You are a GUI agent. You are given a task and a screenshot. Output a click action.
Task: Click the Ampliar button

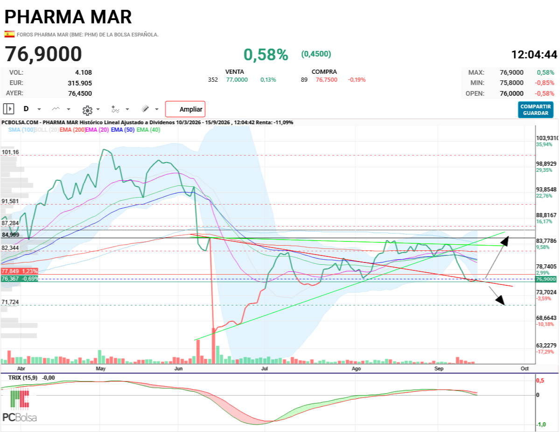[x=185, y=109]
